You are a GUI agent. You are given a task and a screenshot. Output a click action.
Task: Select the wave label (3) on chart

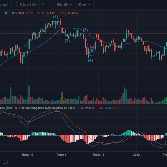pos(85,30)
